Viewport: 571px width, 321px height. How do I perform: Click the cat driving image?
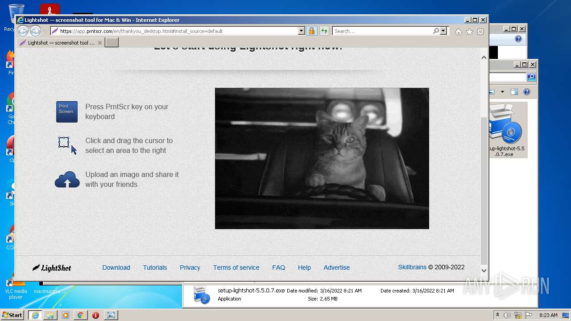(322, 158)
